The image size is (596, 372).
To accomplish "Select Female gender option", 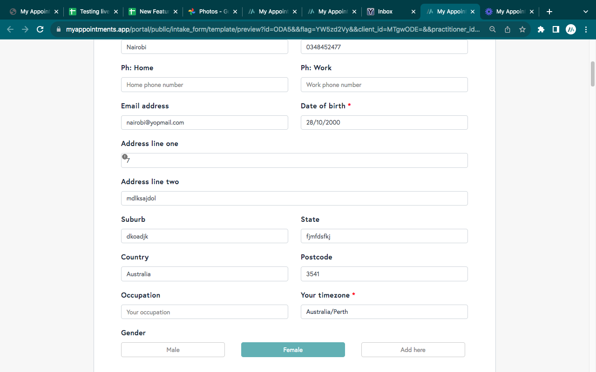I will pyautogui.click(x=293, y=350).
